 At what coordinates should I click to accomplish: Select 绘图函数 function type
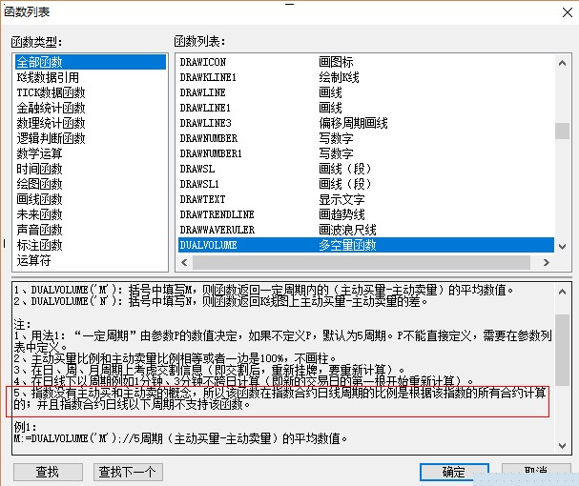(39, 184)
